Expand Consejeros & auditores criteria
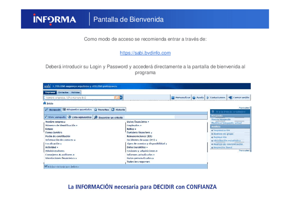 pos(60,155)
